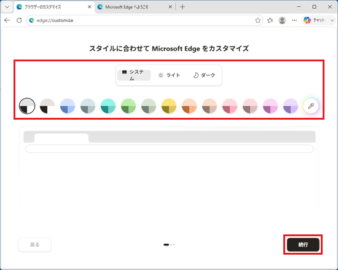Choose the システム theme mode

134,75
